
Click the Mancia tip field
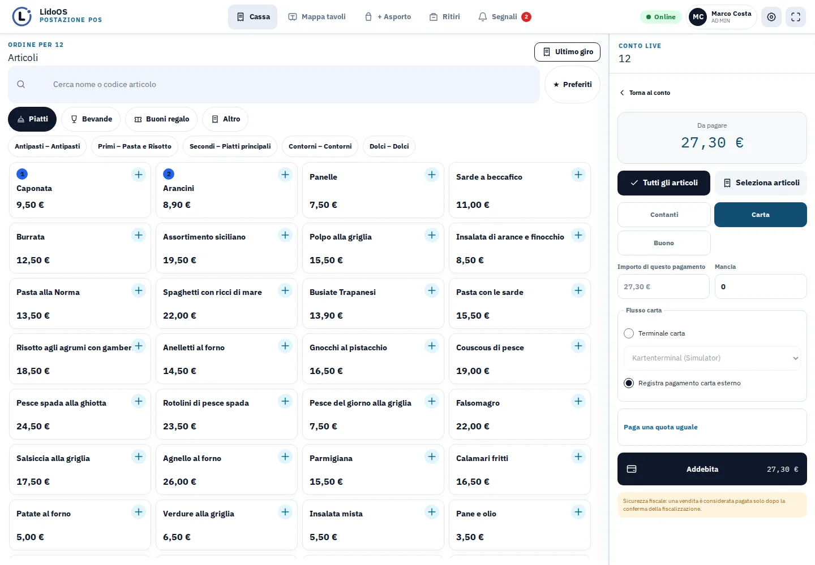click(761, 286)
